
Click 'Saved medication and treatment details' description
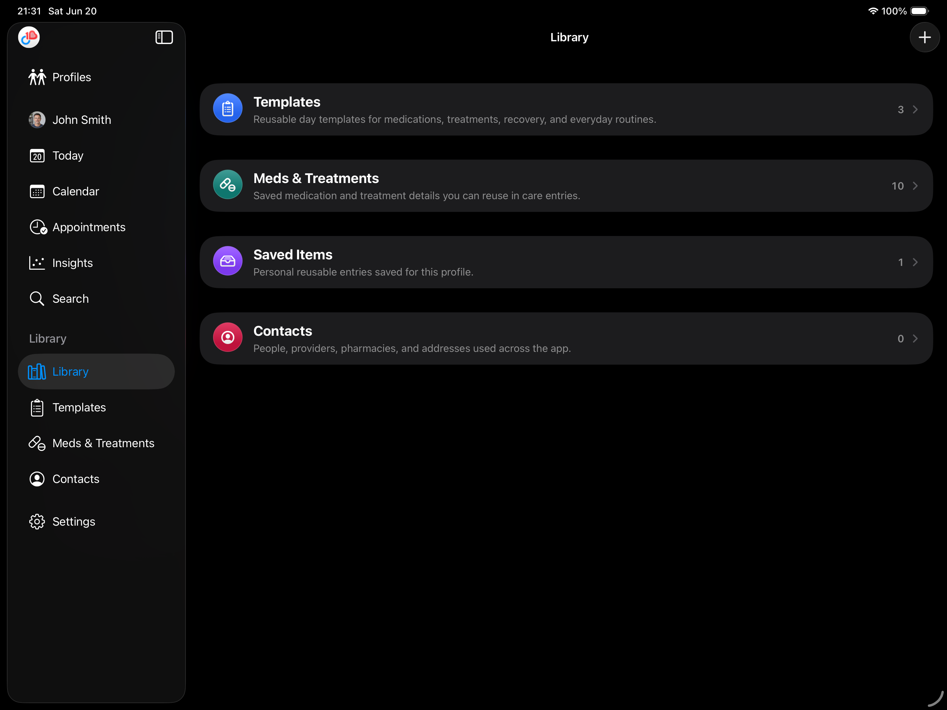[417, 196]
